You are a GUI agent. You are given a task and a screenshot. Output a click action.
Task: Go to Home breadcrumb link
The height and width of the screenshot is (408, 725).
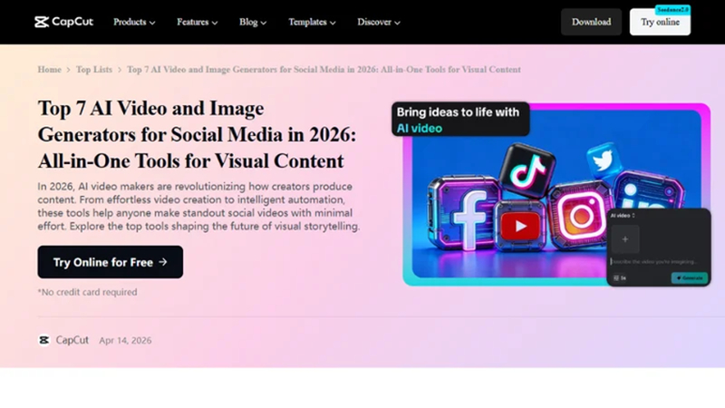pos(50,70)
